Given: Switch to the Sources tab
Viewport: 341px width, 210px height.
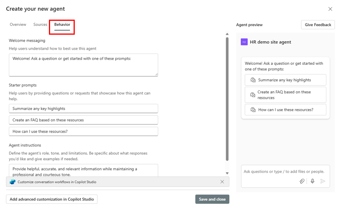Looking at the screenshot, I should (x=40, y=25).
